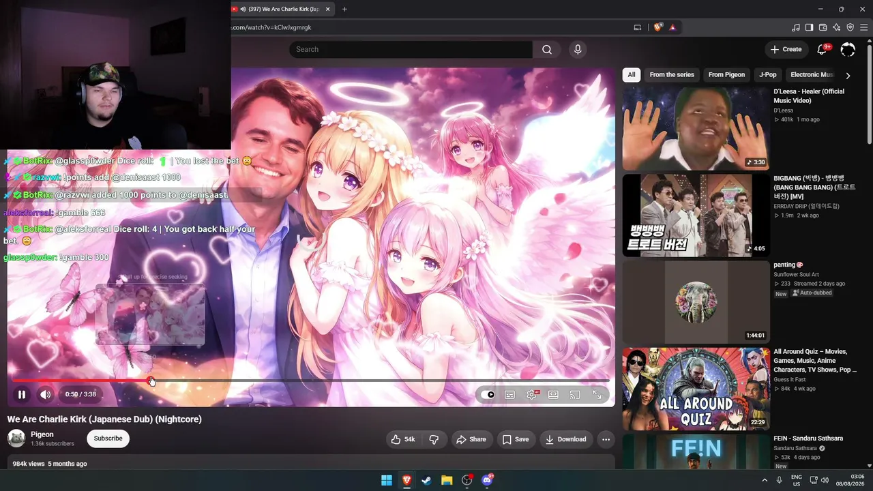Save video to a playlist

516,439
